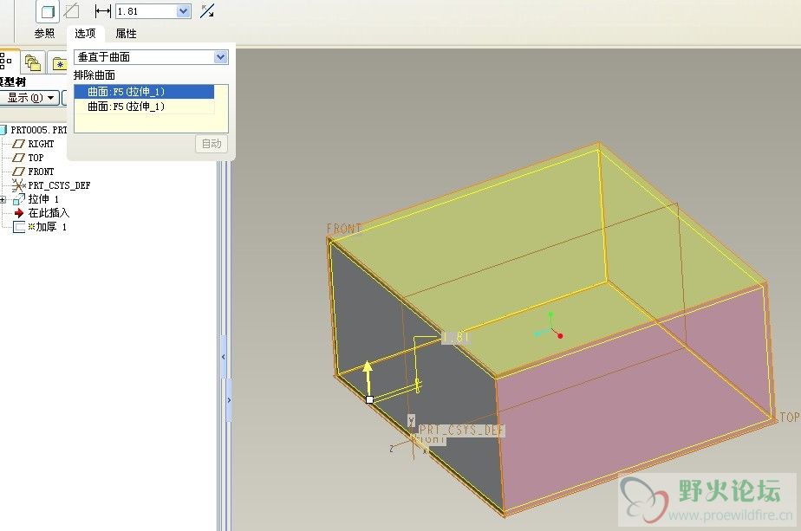The width and height of the screenshot is (801, 531).
Task: Open the favorites folder tab icon
Action: pyautogui.click(x=59, y=64)
